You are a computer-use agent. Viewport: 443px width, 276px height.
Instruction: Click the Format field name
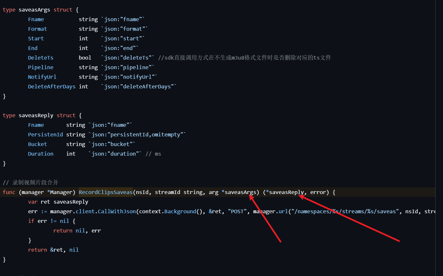[37, 29]
